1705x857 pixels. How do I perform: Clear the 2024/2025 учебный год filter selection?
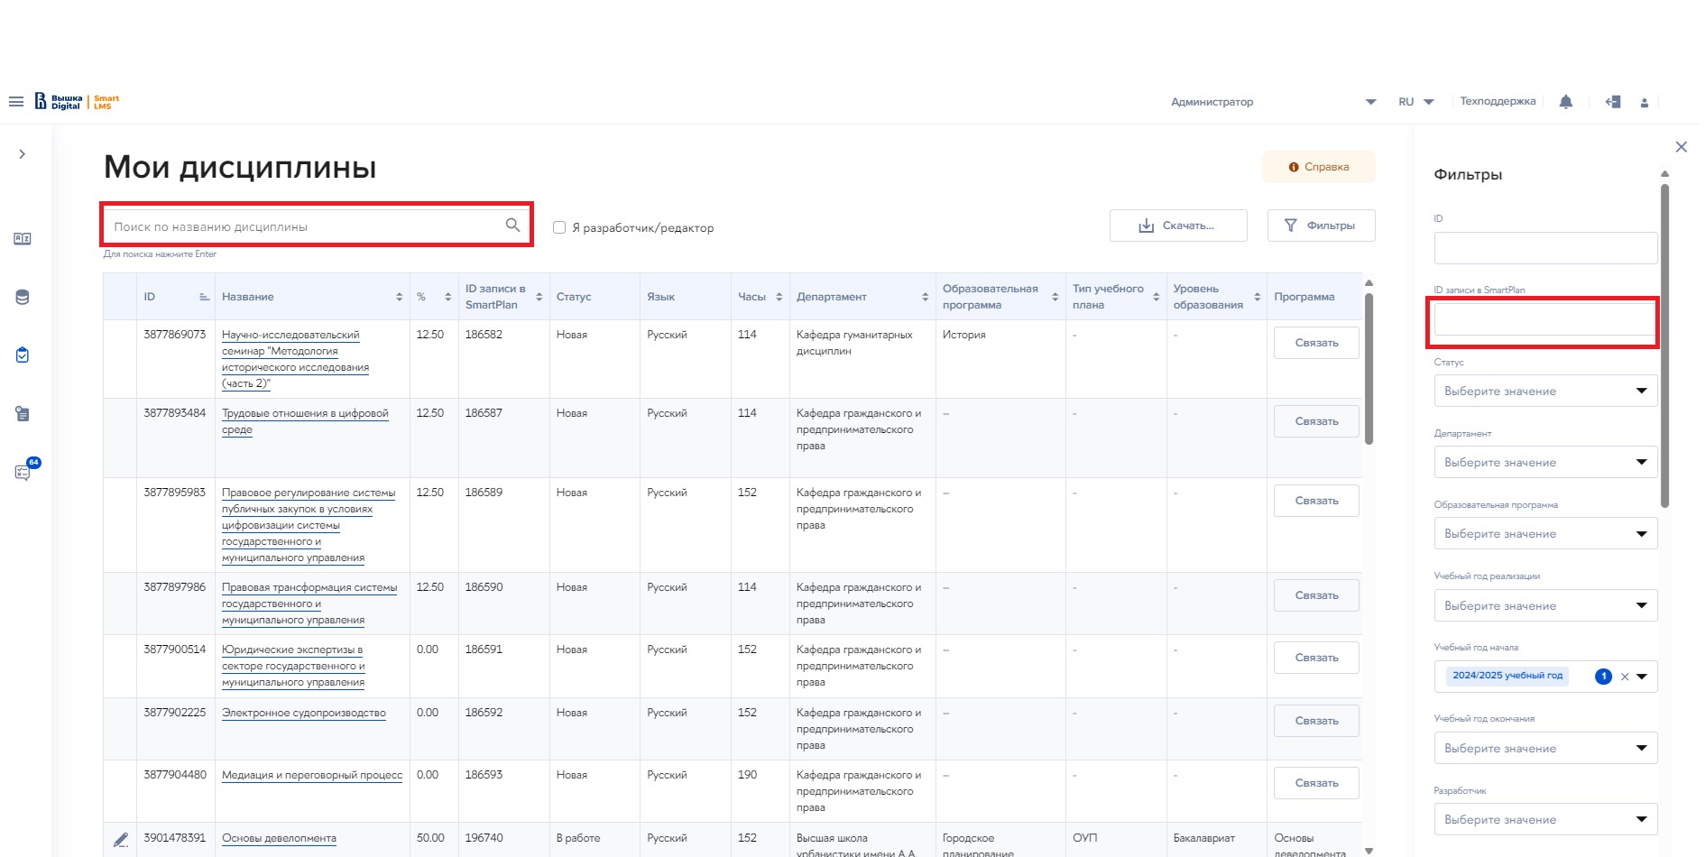coord(1624,677)
